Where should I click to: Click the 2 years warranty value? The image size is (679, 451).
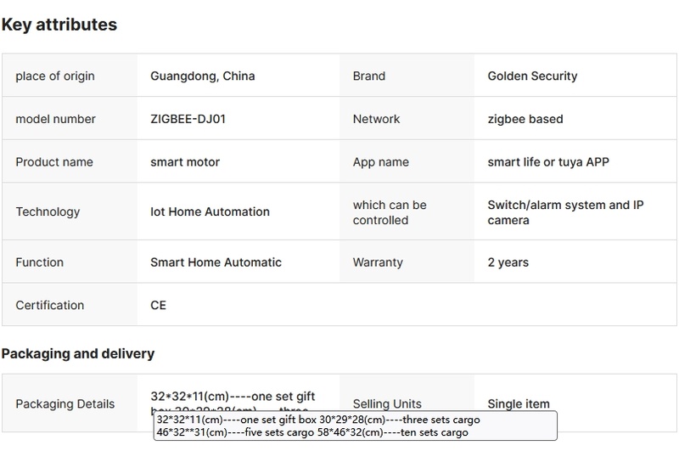coord(508,262)
